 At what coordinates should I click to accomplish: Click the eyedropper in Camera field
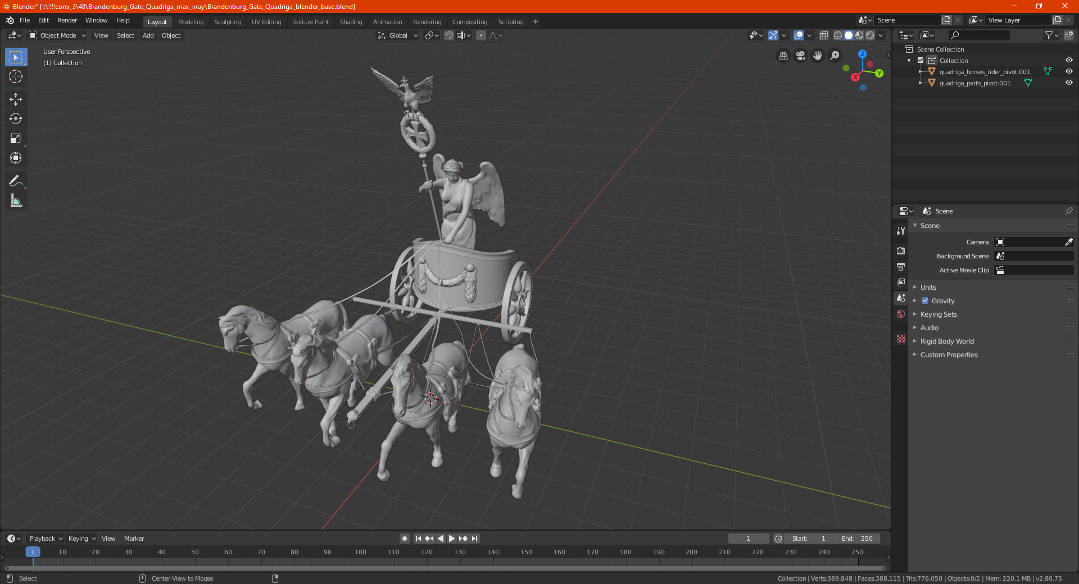point(1068,242)
